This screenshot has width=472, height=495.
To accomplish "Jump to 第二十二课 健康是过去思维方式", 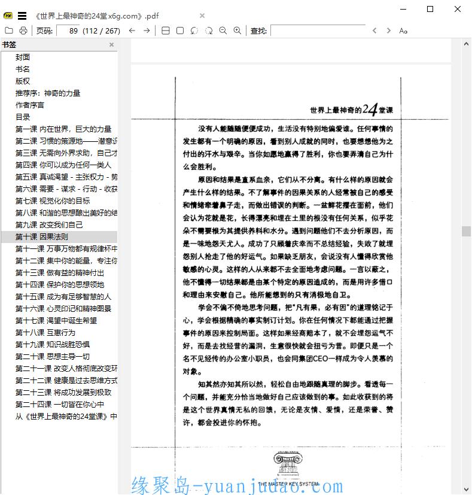I will [x=66, y=381].
